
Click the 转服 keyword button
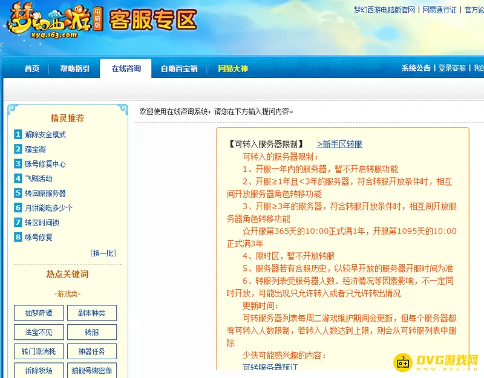click(92, 332)
